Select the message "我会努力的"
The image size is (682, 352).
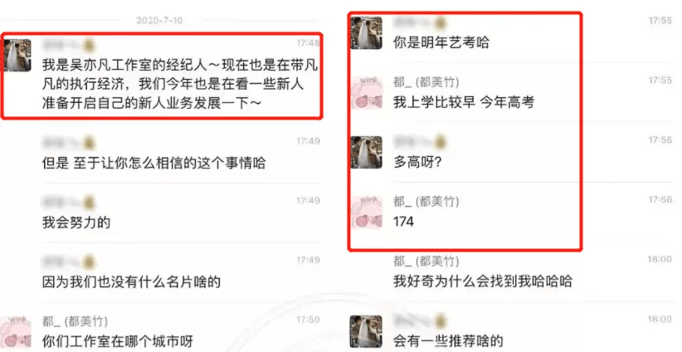[x=76, y=222]
